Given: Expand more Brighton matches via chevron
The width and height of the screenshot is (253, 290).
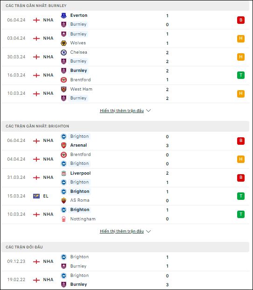Looking at the screenshot, I should coord(148,231).
